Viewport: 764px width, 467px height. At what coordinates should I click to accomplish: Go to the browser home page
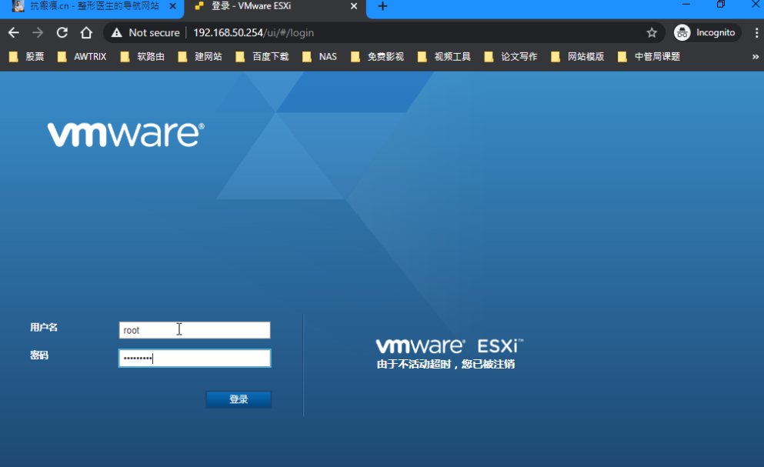click(86, 32)
